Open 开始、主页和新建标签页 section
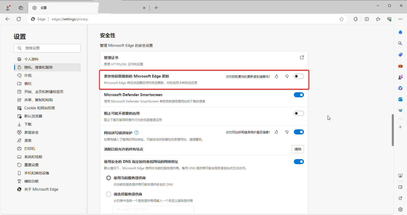Image resolution: width=407 pixels, height=215 pixels. pos(47,92)
